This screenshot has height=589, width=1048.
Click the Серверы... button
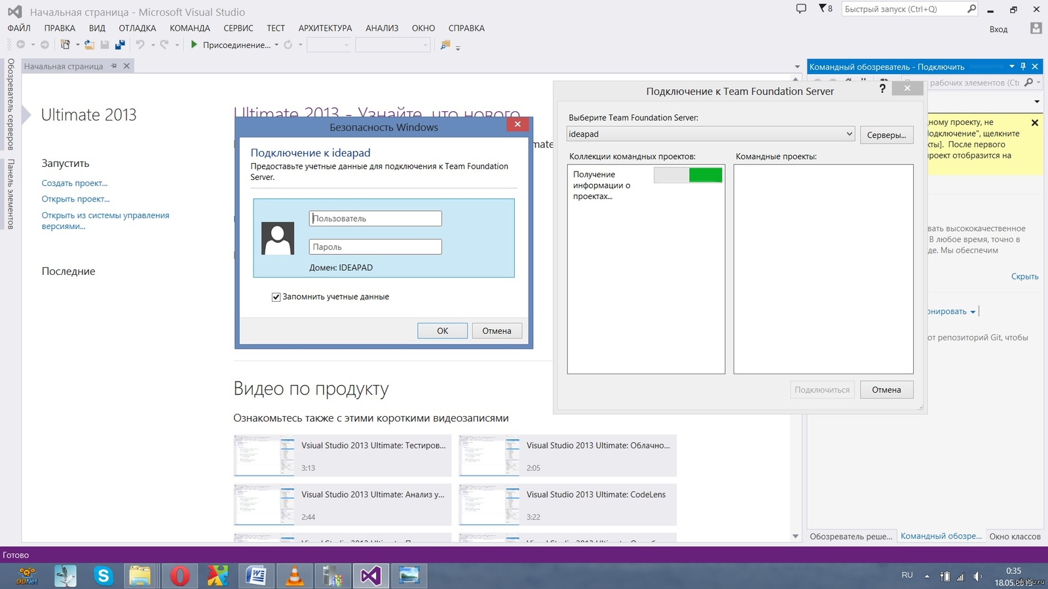886,135
